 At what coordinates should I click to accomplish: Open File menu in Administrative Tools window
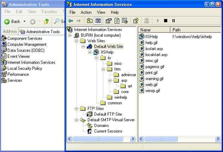click(7, 12)
